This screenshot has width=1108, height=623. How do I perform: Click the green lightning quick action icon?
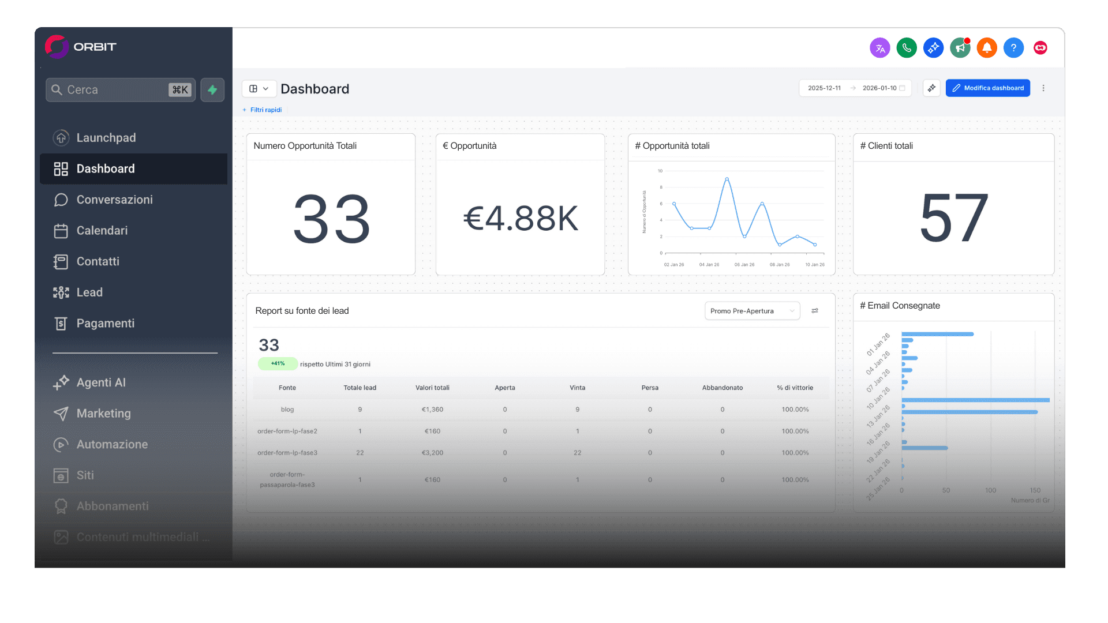[x=212, y=90]
